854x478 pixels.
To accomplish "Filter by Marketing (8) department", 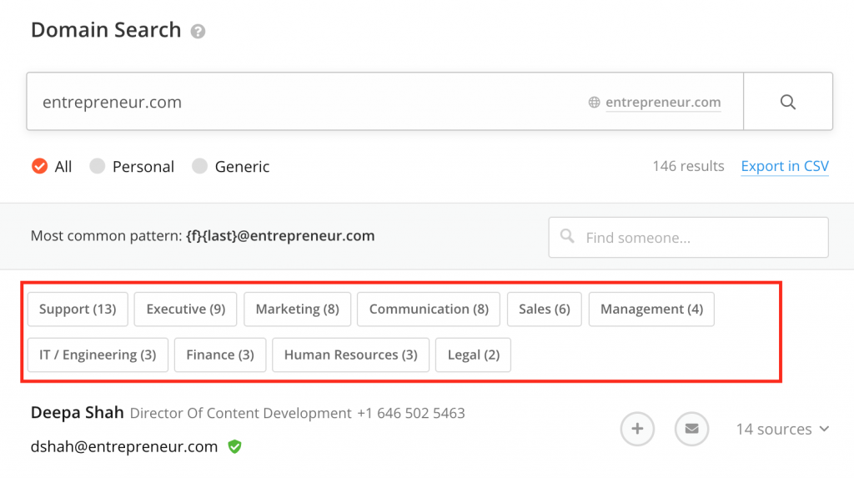I will click(x=298, y=309).
